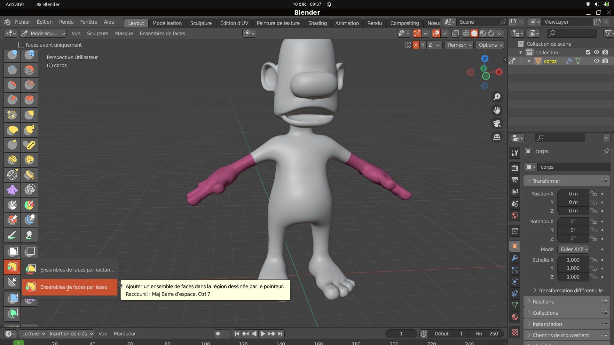Toggle the camera view gizmo
This screenshot has height=345, width=614.
point(497,124)
